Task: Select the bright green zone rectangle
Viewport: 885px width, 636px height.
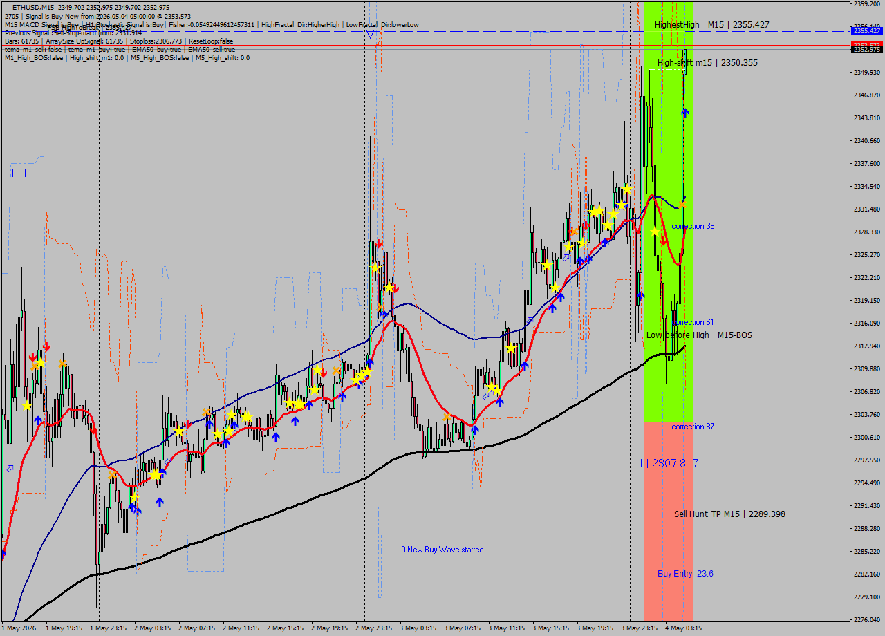Action: point(669,212)
